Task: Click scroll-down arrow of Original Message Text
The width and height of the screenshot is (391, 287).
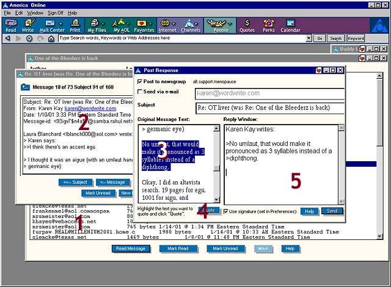Action: point(216,200)
